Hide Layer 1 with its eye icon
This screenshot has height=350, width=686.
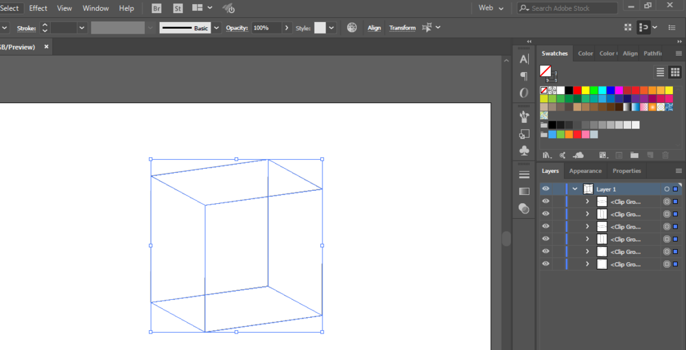(x=545, y=189)
